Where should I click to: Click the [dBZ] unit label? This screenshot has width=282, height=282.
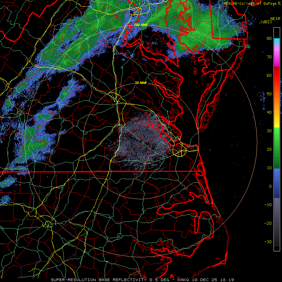click(266, 22)
